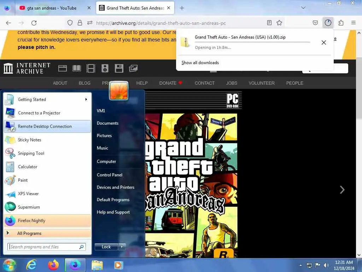Open Computer from Start menu
362x272 pixels.
point(106,161)
